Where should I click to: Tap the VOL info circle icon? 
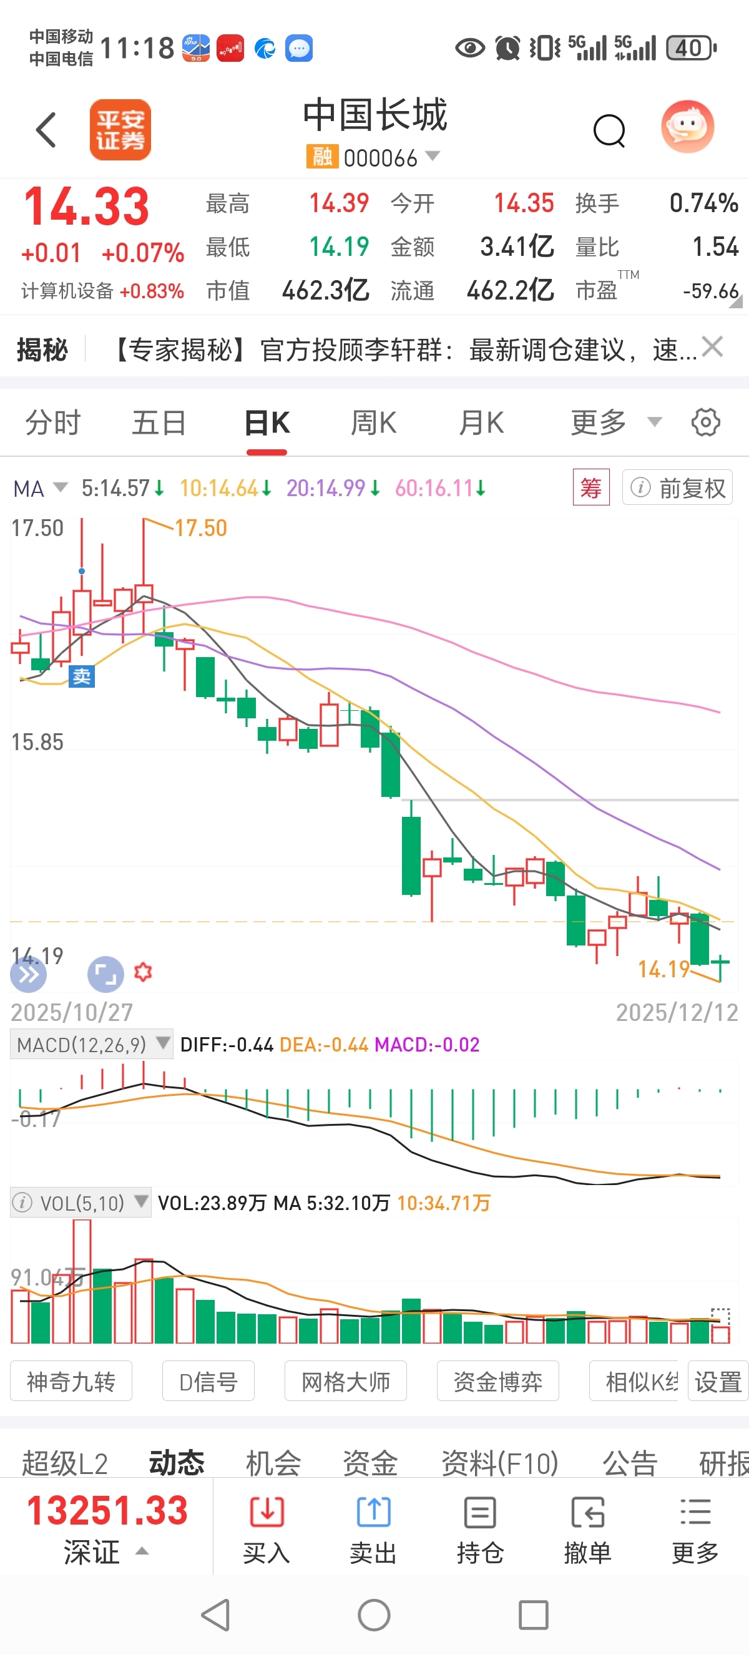pos(22,1202)
